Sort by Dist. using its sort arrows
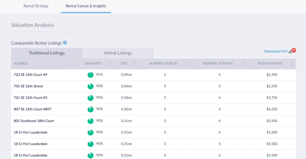 point(134,64)
